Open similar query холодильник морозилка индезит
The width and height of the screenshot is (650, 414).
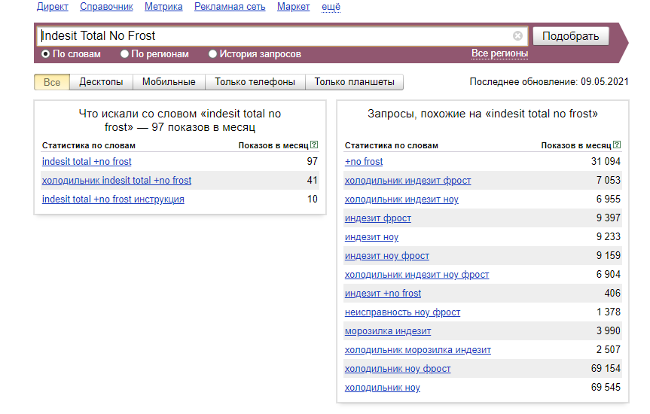(418, 350)
